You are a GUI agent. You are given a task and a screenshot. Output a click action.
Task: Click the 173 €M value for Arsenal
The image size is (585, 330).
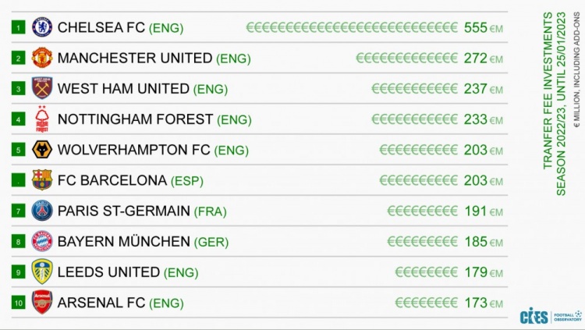[483, 303]
